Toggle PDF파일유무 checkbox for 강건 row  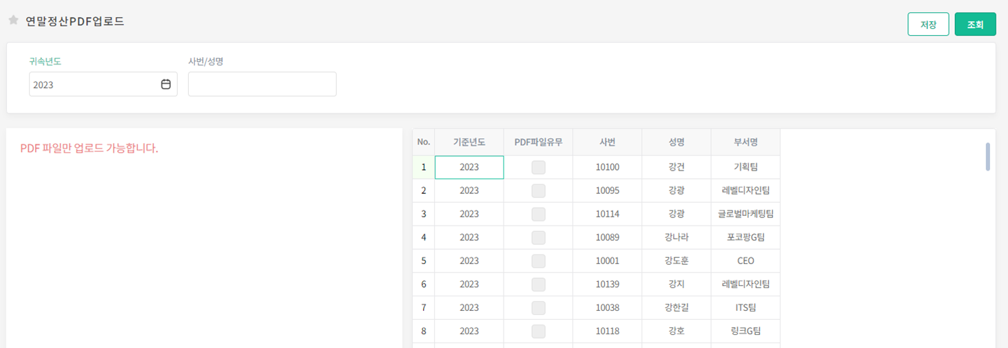[x=538, y=167]
